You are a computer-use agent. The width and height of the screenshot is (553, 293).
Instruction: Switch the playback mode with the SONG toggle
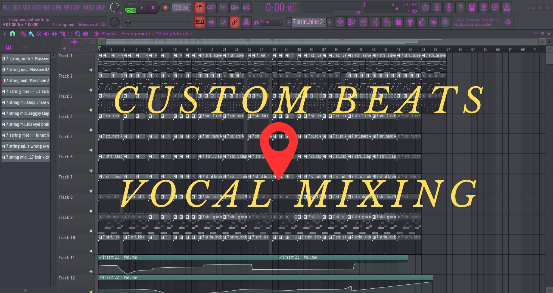tap(130, 10)
